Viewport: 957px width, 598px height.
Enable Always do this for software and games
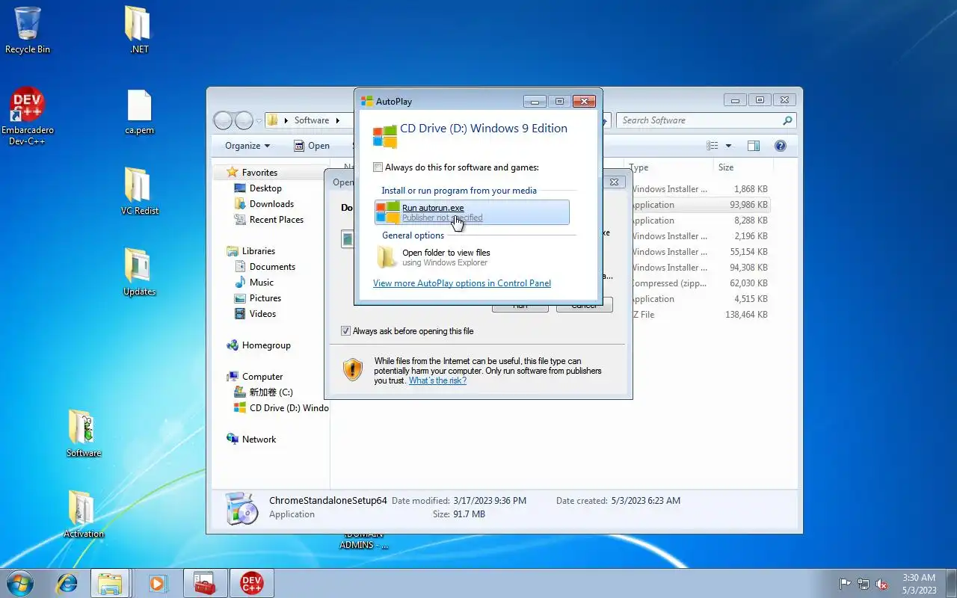click(378, 167)
